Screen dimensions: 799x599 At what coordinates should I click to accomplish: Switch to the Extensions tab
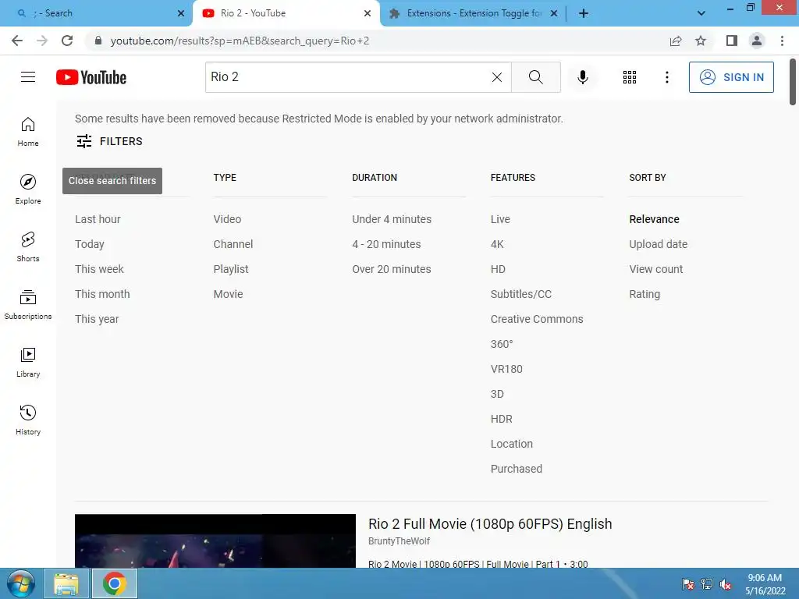474,13
